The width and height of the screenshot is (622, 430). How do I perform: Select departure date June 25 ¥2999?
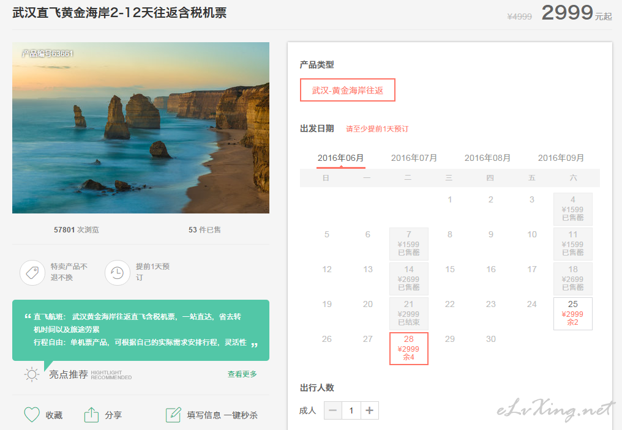573,314
